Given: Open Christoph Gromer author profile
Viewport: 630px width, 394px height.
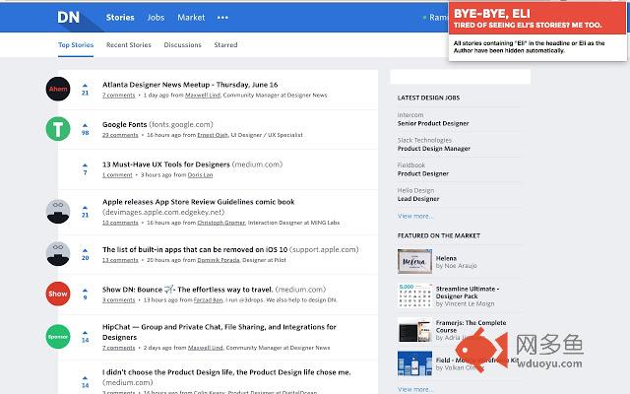Looking at the screenshot, I should pyautogui.click(x=220, y=223).
